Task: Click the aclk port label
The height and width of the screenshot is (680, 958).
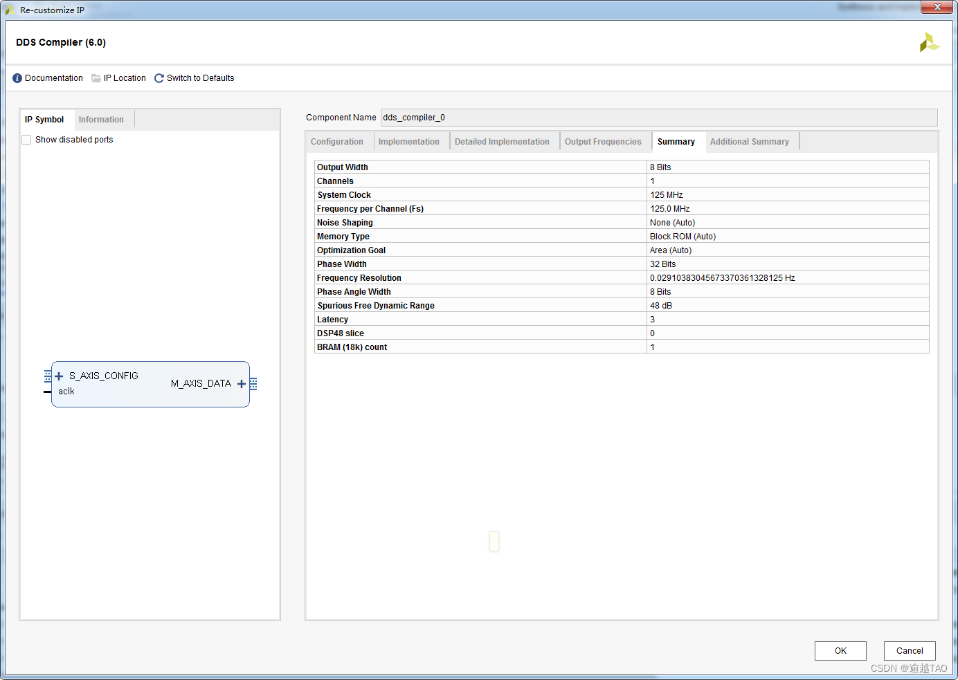Action: pos(66,392)
